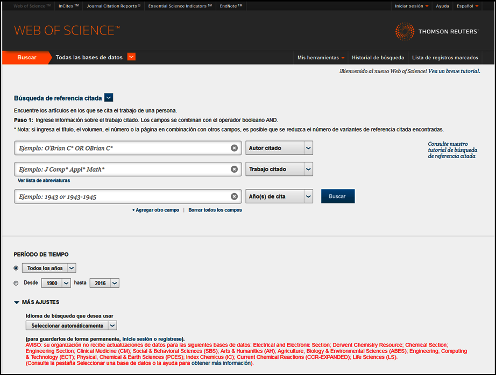Click '+ Agregar otro campo' link
Image resolution: width=496 pixels, height=375 pixels.
click(x=155, y=210)
